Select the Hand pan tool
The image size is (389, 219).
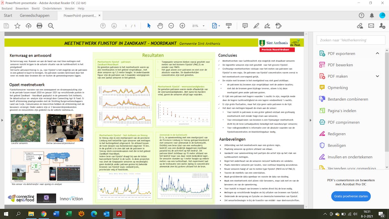[x=160, y=26]
